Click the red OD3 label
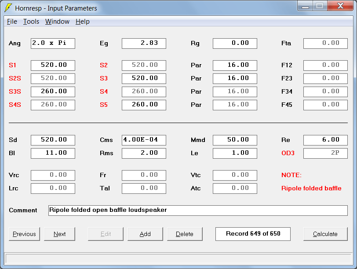The width and height of the screenshot is (357, 269). 288,153
